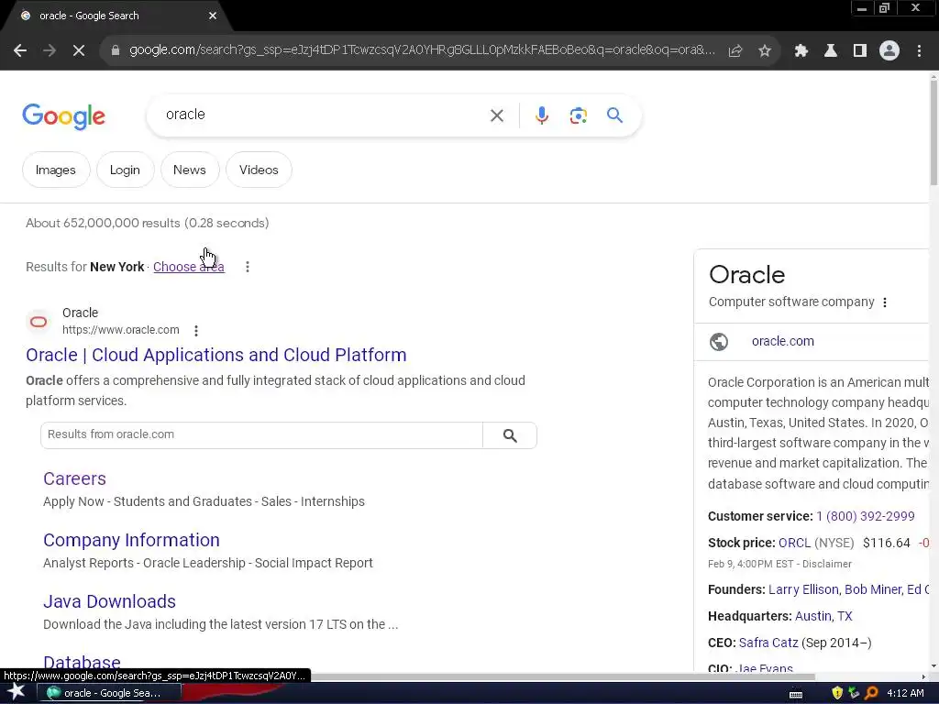Viewport: 939px width, 704px height.
Task: Run the oracle.com site search button
Action: pos(510,435)
